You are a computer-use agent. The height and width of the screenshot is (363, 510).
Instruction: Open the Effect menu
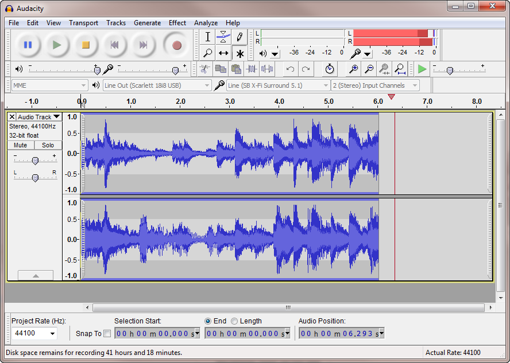pos(177,23)
